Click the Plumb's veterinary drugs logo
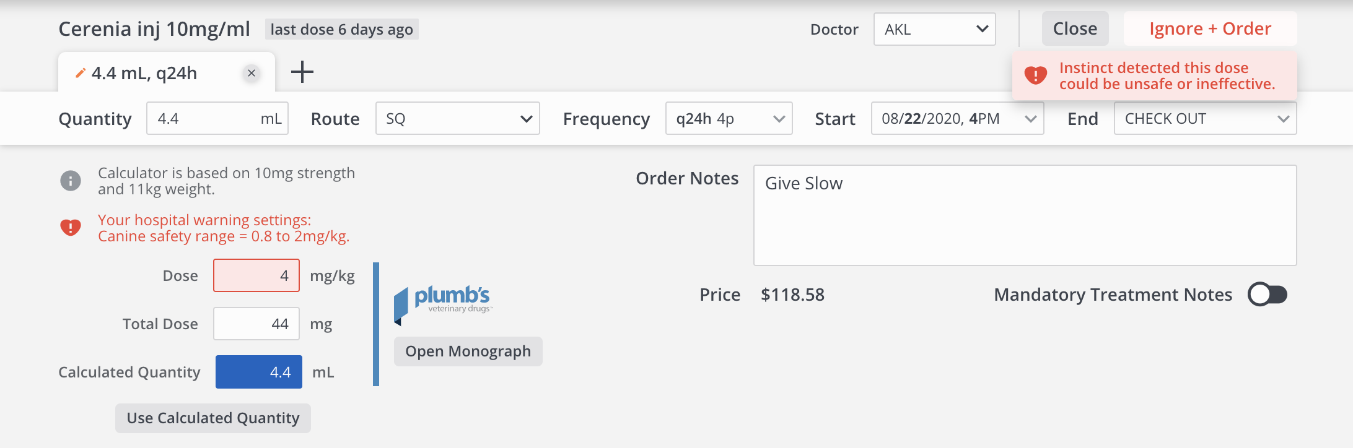The image size is (1353, 448). (444, 303)
